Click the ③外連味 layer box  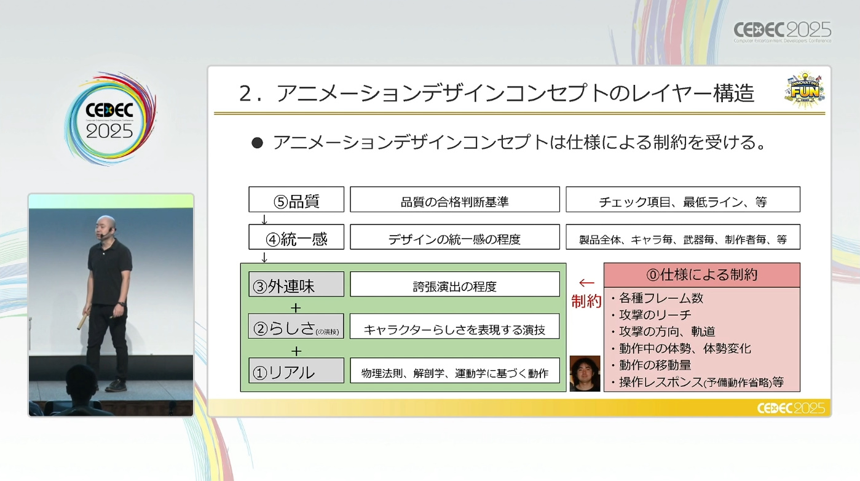pos(296,285)
